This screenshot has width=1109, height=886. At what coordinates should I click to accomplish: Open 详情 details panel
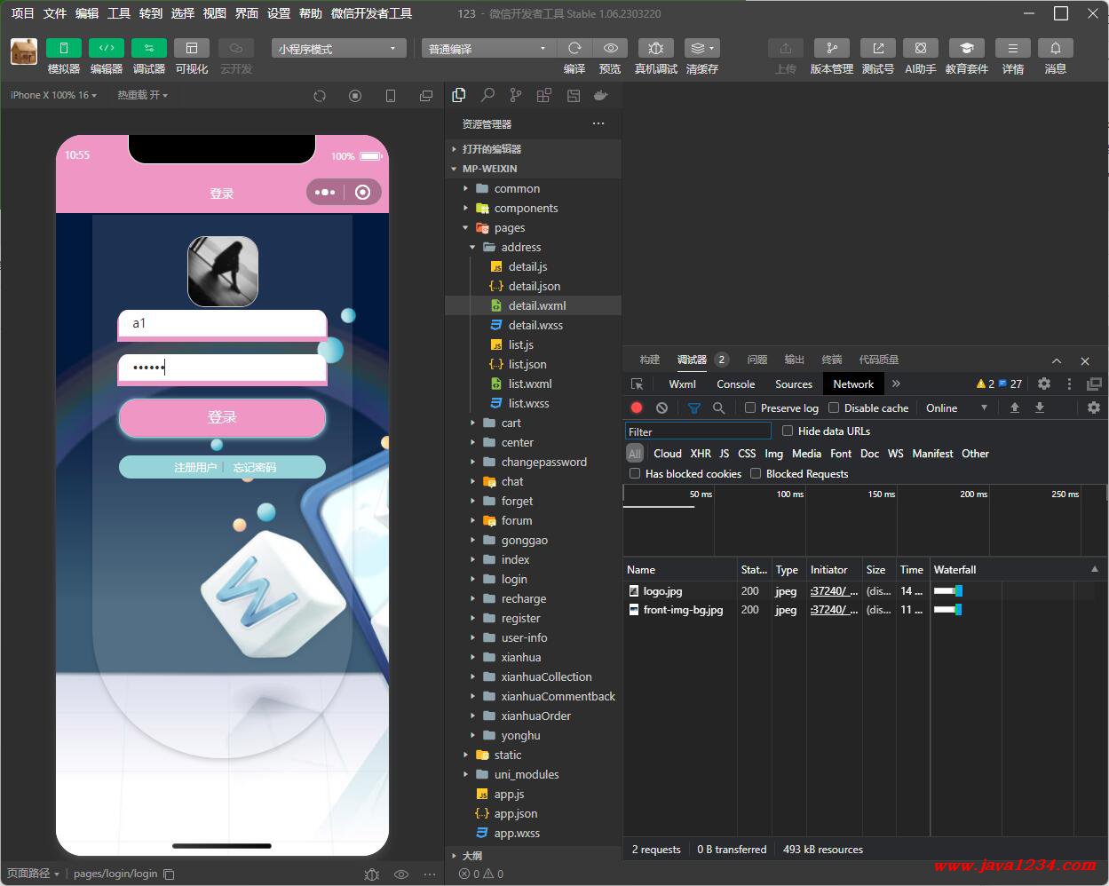click(1012, 48)
